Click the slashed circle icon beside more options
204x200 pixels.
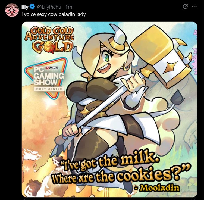pos(185,6)
